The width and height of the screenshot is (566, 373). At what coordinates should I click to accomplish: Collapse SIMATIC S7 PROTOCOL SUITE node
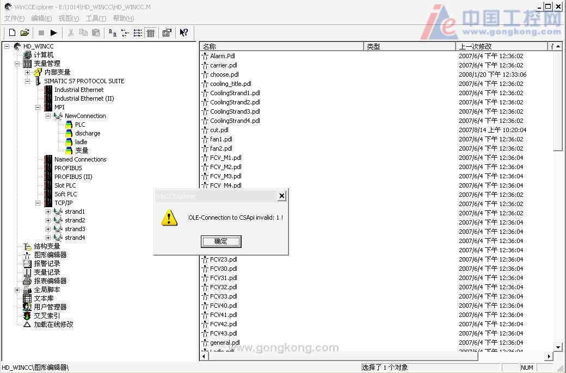click(x=27, y=81)
